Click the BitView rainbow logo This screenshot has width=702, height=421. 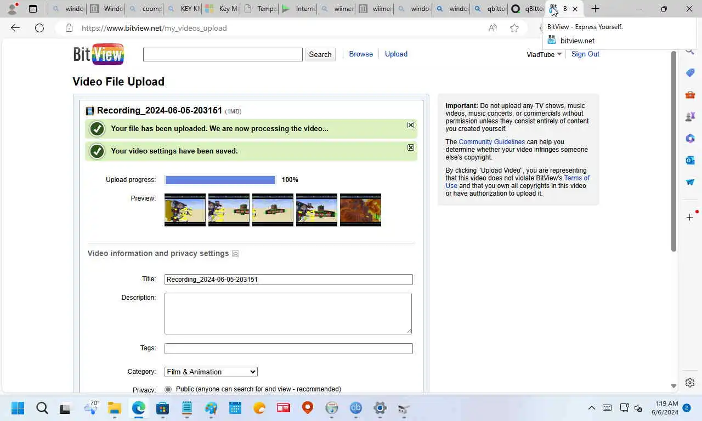(99, 54)
